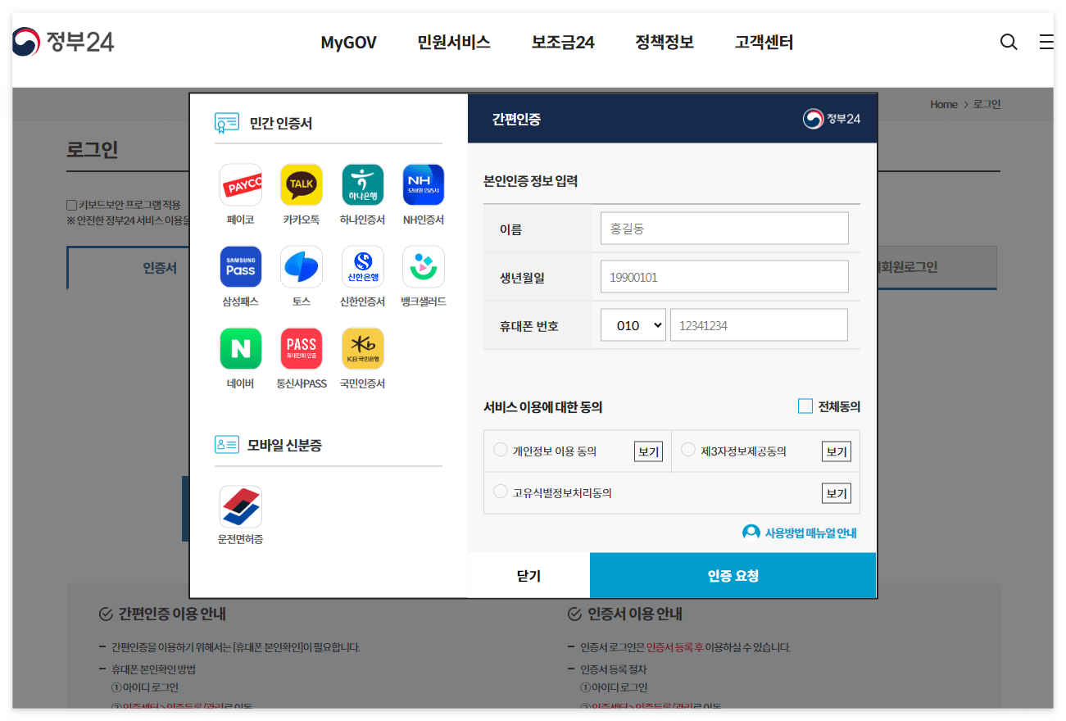This screenshot has height=721, width=1066.
Task: Click 간편인증 이용 안내 heading
Action: [172, 614]
